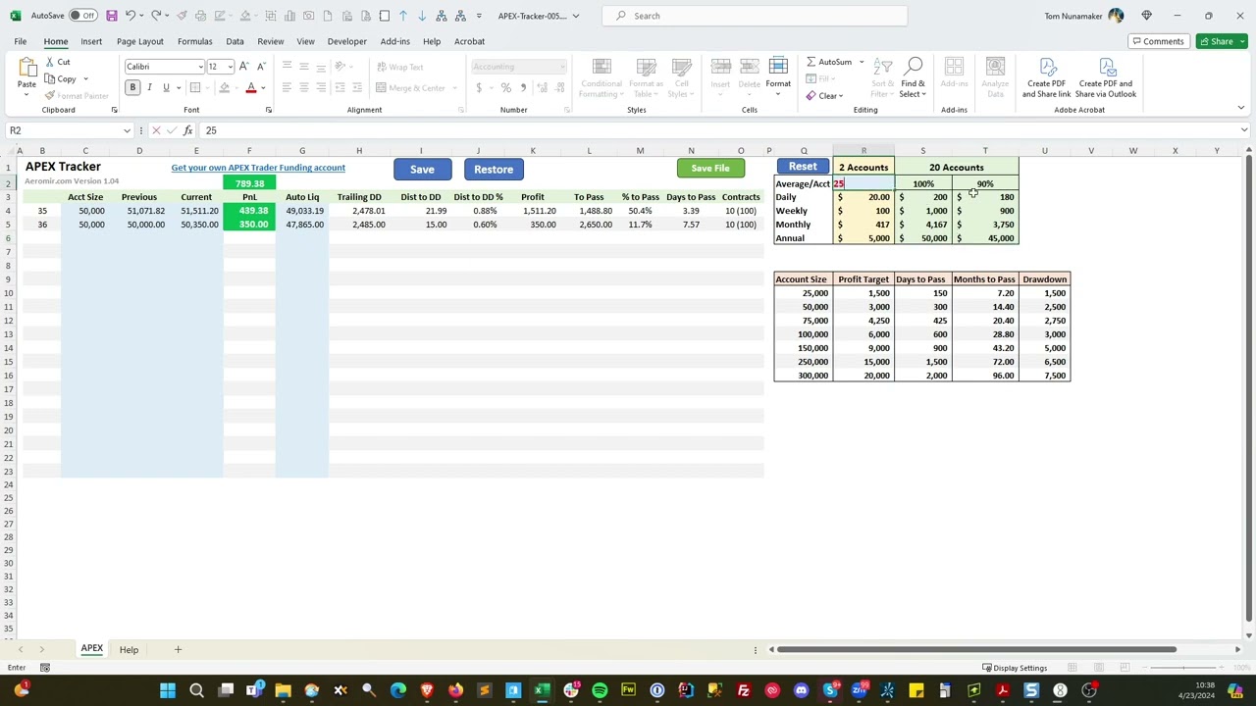This screenshot has height=706, width=1256.
Task: Click the blue Restore button
Action: (494, 170)
